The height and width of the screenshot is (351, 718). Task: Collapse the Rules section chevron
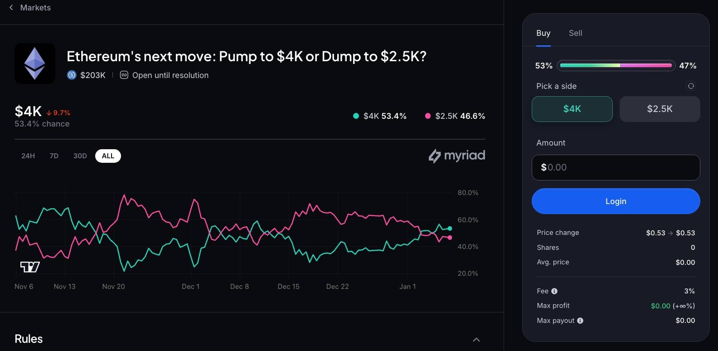[476, 340]
